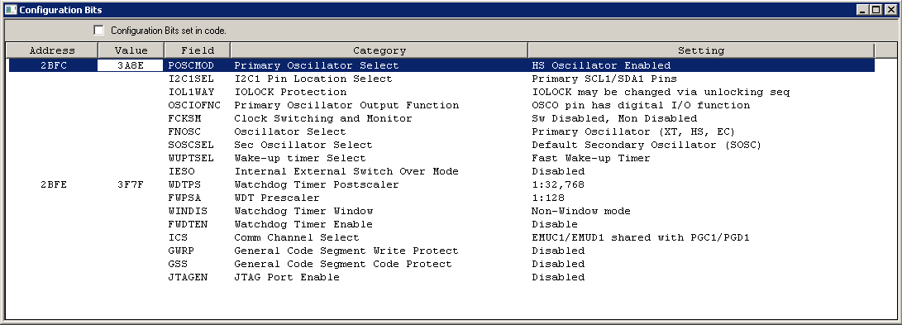Click Disabled setting in the GSS row

pyautogui.click(x=558, y=264)
